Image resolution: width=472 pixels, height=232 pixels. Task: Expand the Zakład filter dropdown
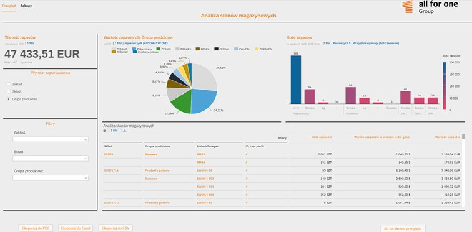(x=51, y=139)
